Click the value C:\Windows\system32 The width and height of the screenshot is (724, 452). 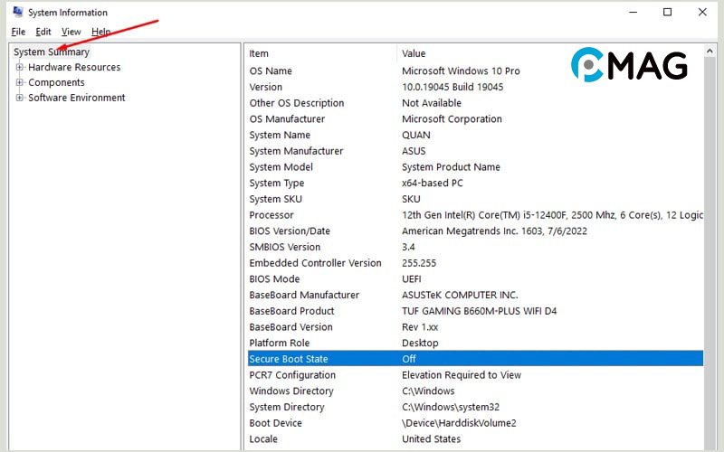(451, 407)
